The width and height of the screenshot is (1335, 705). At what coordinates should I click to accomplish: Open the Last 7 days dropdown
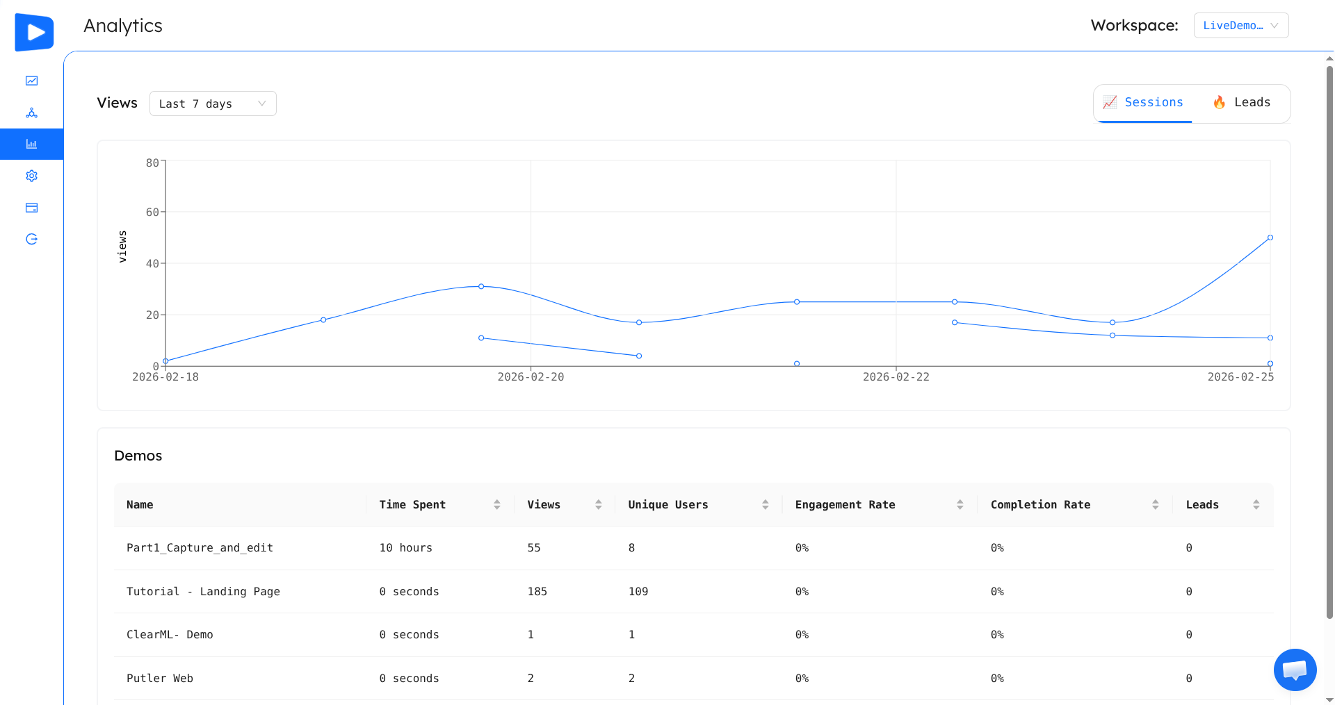point(213,103)
